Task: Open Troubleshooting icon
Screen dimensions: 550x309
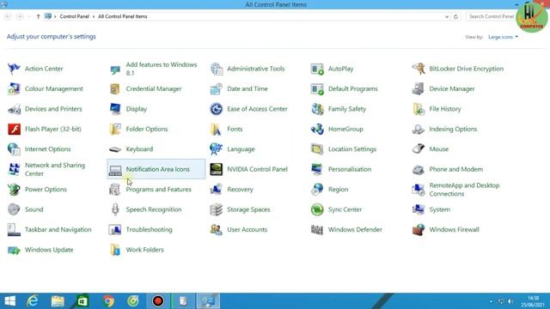Action: pos(115,230)
